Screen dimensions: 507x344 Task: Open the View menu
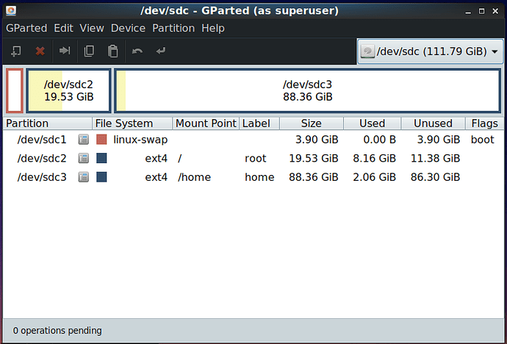92,28
